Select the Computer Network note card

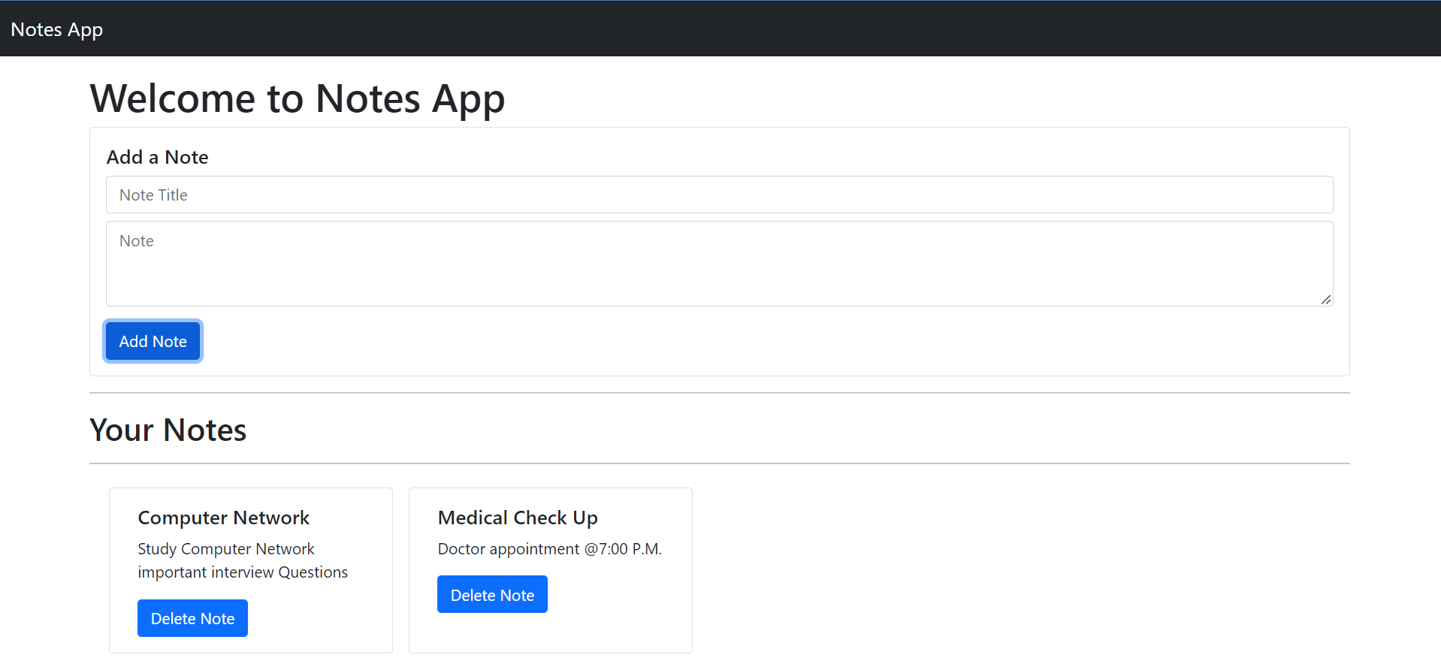point(250,569)
